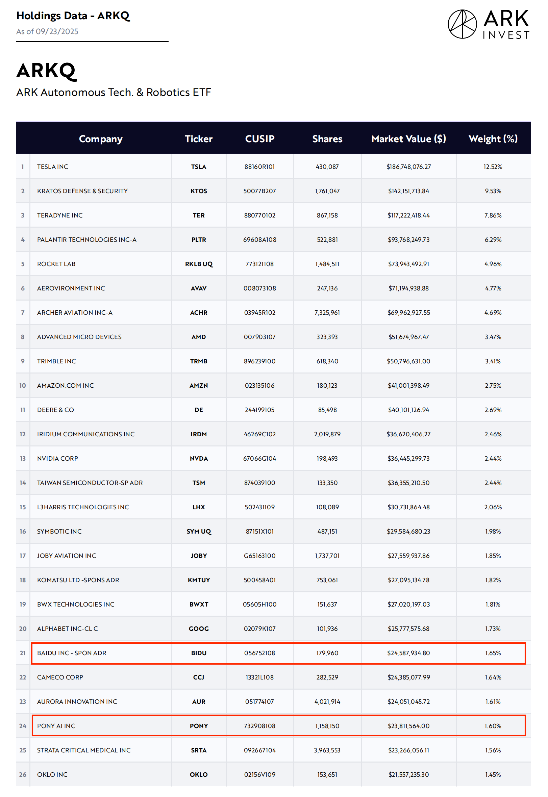Click the Weight (%) column header

pos(493,139)
